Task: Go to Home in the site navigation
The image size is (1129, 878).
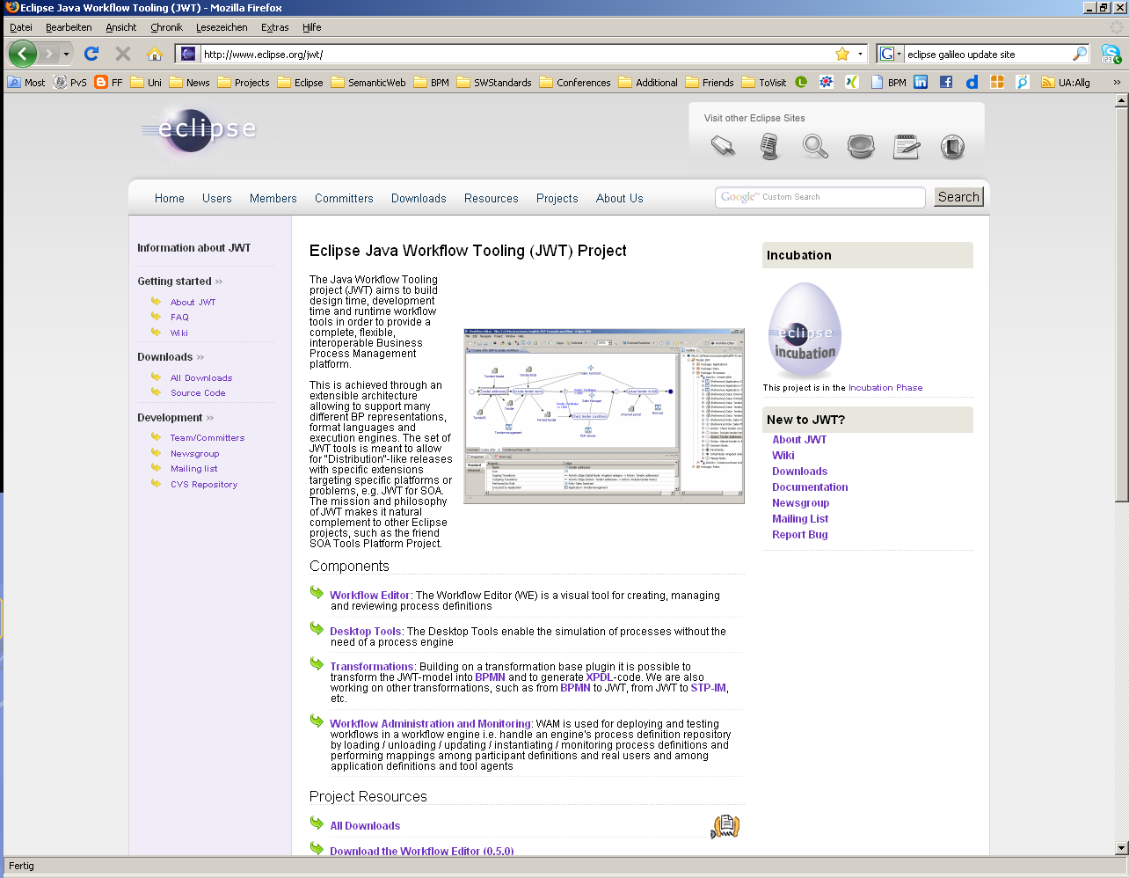Action: click(x=170, y=198)
